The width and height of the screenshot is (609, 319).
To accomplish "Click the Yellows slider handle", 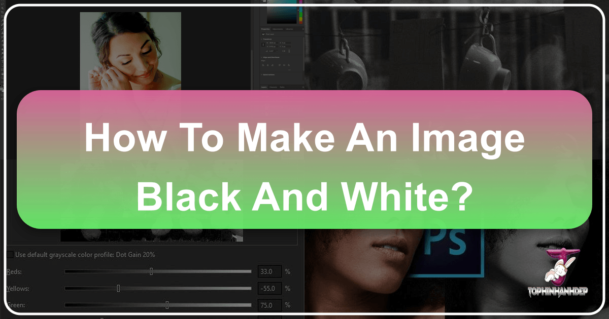I will point(118,288).
